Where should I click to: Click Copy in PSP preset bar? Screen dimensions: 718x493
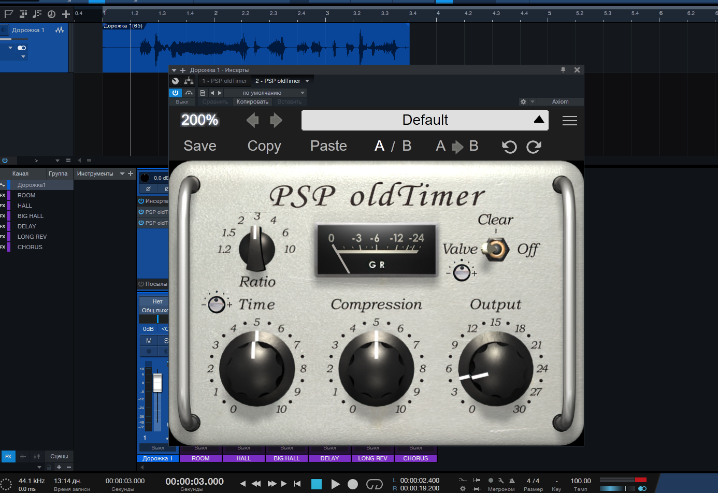coord(264,146)
